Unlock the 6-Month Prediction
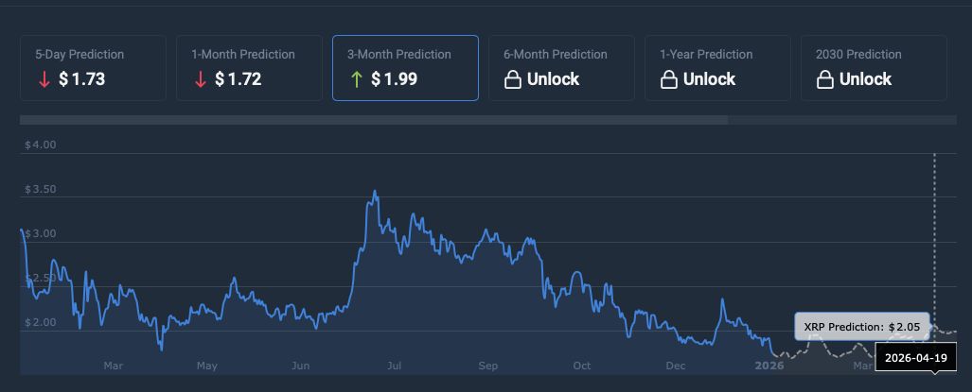Screen dimensions: 972x392 point(553,79)
